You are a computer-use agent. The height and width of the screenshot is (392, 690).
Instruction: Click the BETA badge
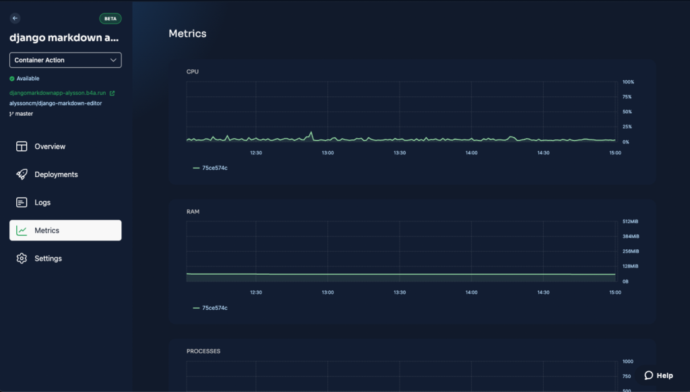tap(110, 18)
